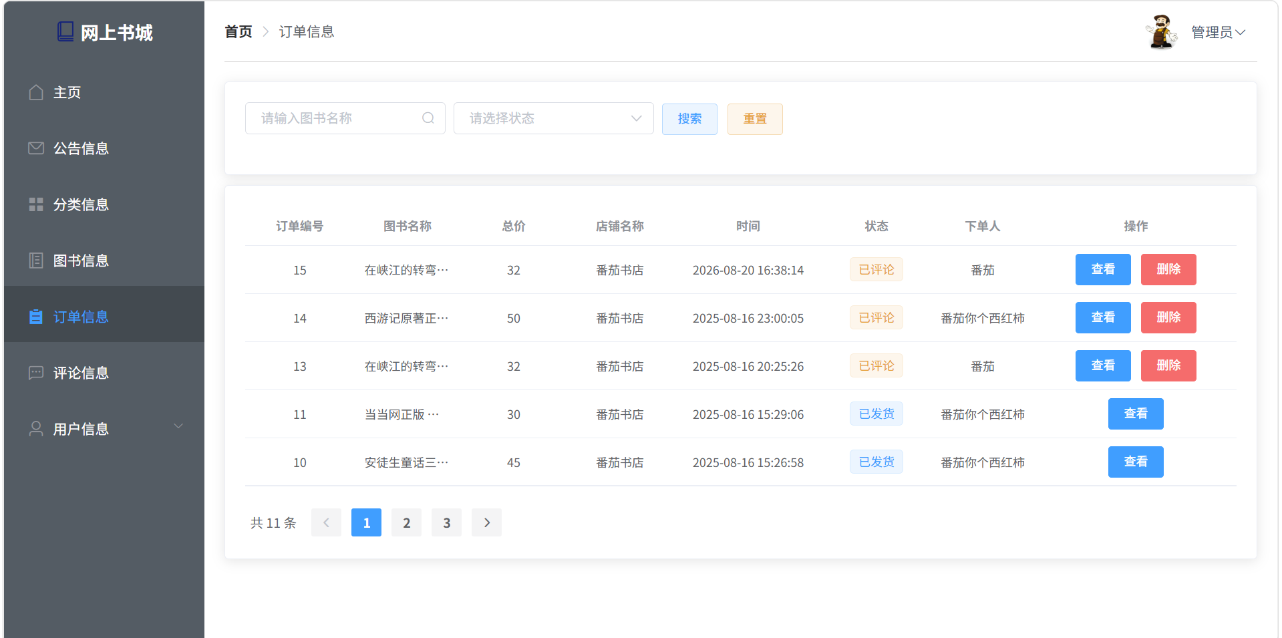View order 13 with 查看 button
This screenshot has height=638, width=1282.
[1103, 365]
